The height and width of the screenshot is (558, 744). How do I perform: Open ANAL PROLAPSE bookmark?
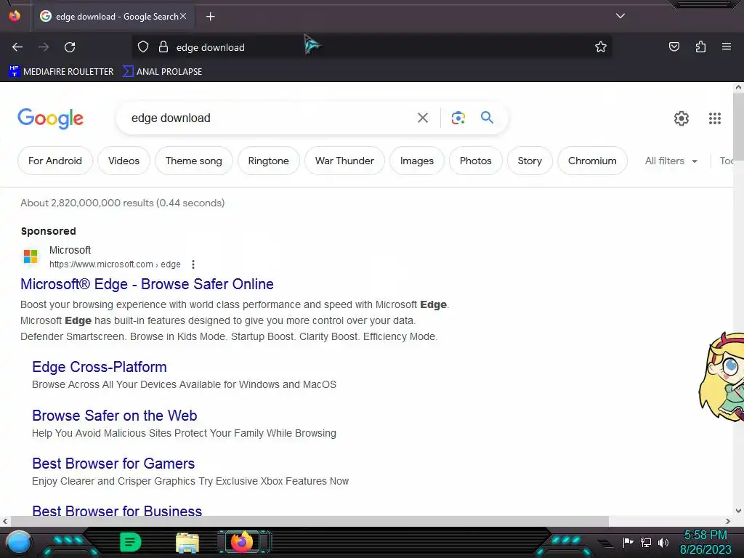pyautogui.click(x=162, y=72)
